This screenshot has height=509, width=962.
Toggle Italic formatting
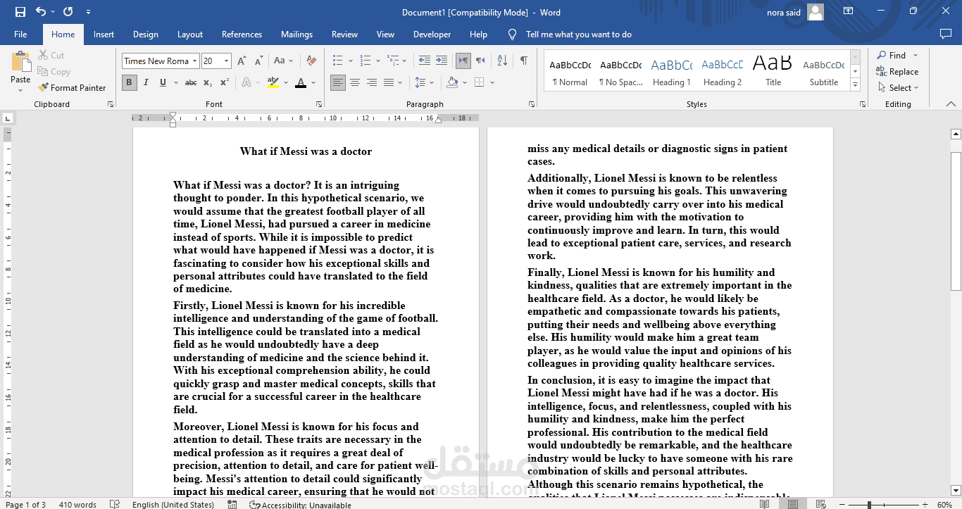tap(146, 83)
